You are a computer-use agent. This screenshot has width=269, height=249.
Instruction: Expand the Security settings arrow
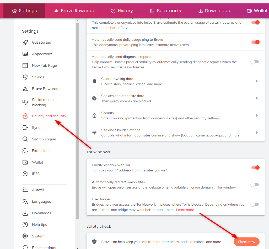tap(257, 115)
